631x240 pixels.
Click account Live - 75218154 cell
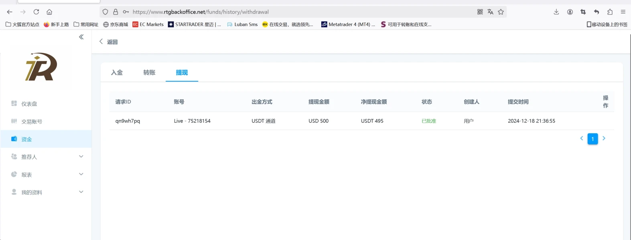tap(192, 121)
